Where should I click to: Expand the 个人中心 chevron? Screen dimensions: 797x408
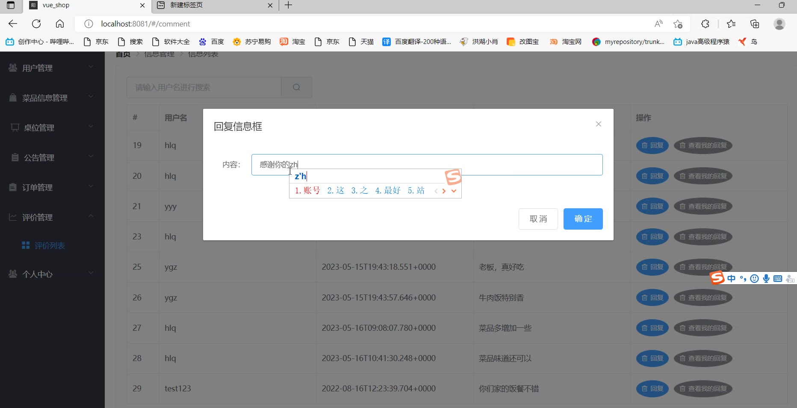tap(91, 273)
